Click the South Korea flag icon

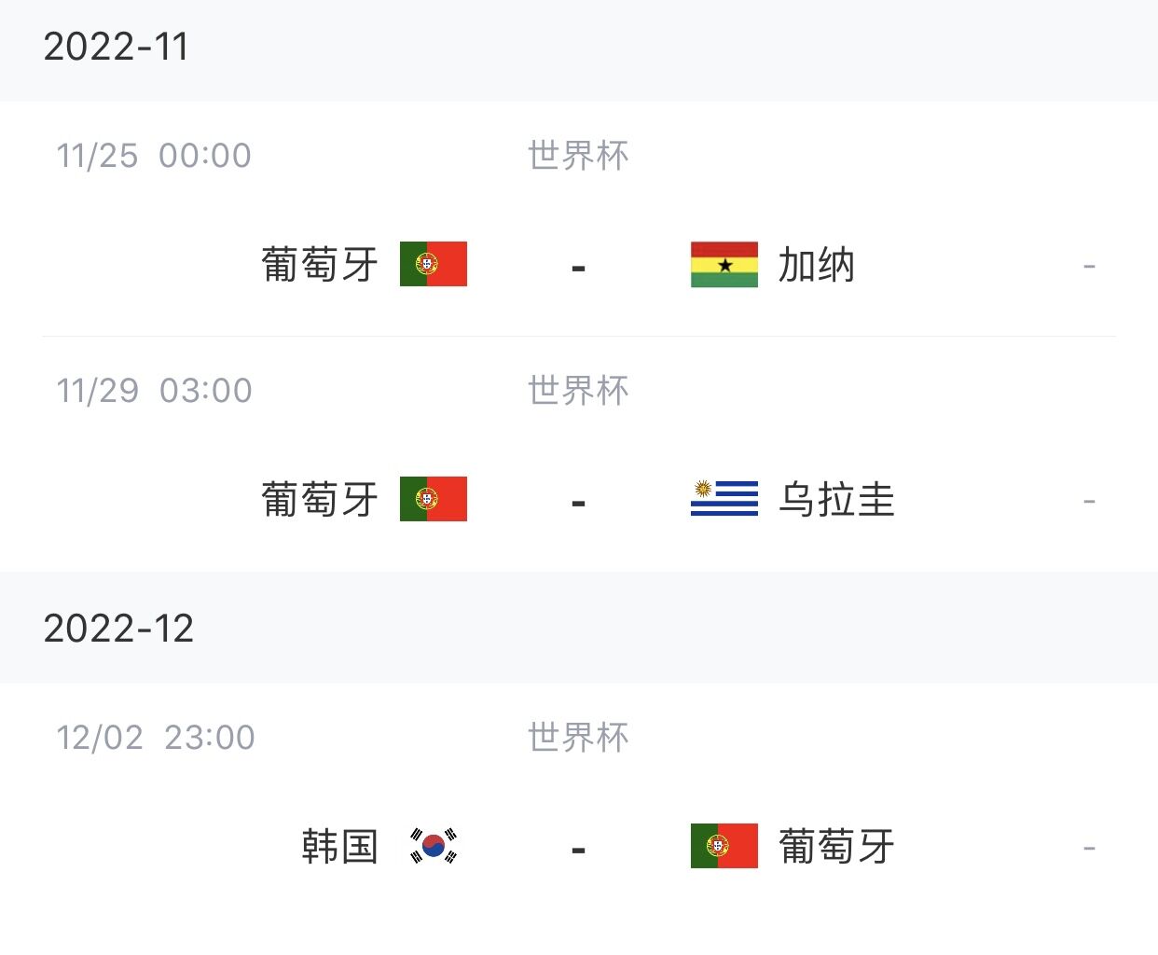tap(434, 846)
